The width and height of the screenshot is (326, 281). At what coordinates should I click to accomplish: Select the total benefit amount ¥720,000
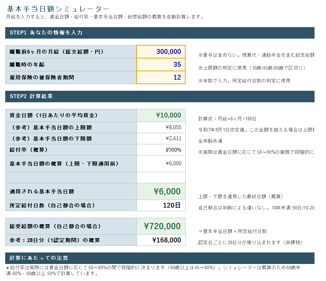point(161,226)
